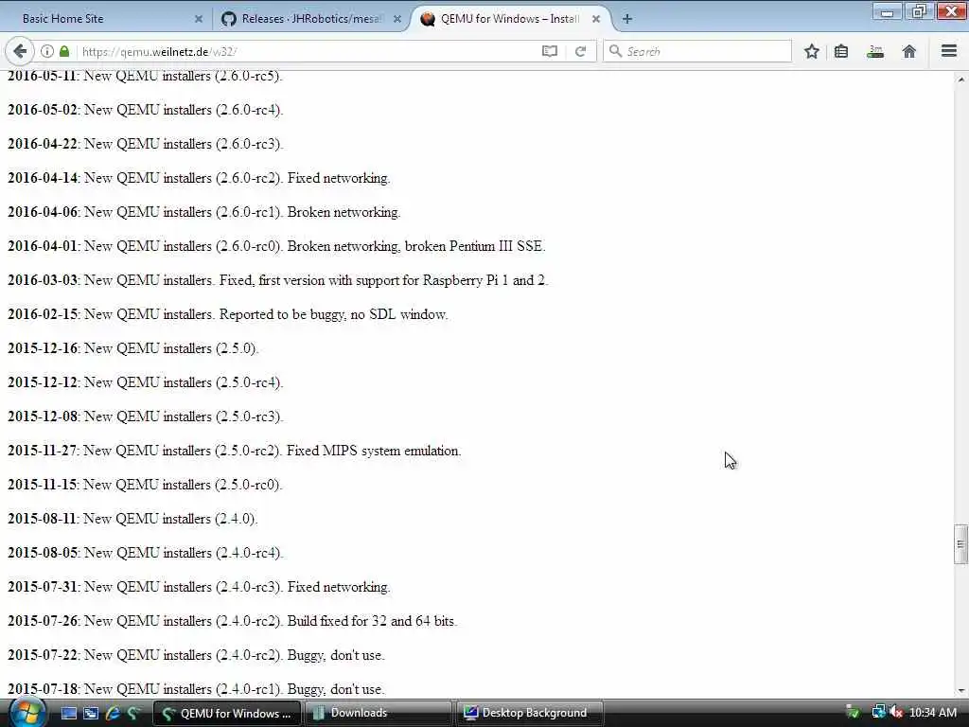Viewport: 969px width, 727px height.
Task: Close the QEMU for Windows tab
Action: pyautogui.click(x=596, y=19)
